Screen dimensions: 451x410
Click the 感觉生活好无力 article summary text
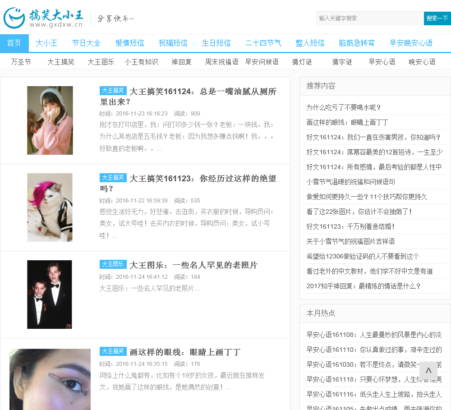click(187, 224)
